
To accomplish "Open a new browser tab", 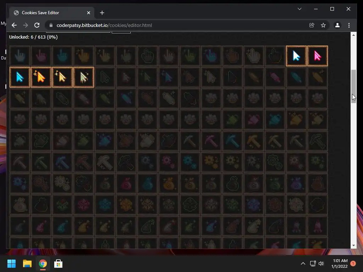I will [x=102, y=13].
